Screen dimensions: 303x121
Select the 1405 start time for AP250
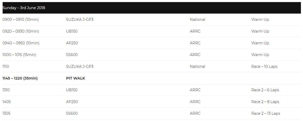coord(7,102)
